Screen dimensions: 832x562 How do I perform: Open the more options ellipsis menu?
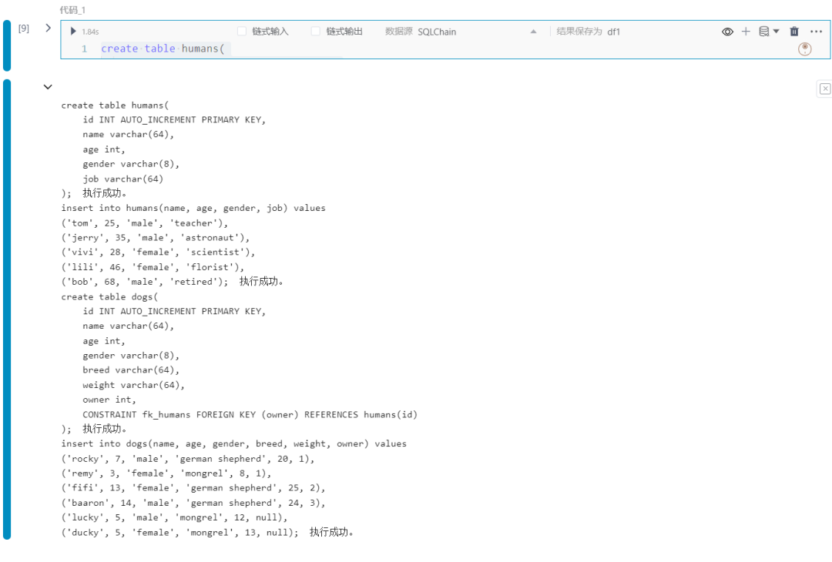tap(816, 32)
